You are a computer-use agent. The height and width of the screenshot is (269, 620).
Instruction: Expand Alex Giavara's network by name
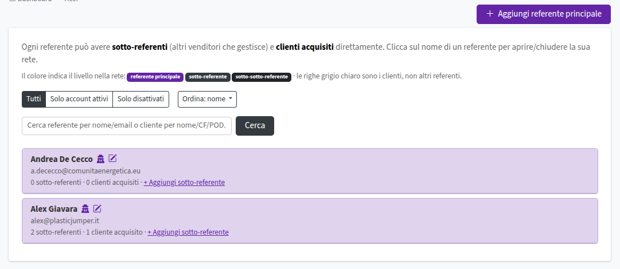(54, 209)
